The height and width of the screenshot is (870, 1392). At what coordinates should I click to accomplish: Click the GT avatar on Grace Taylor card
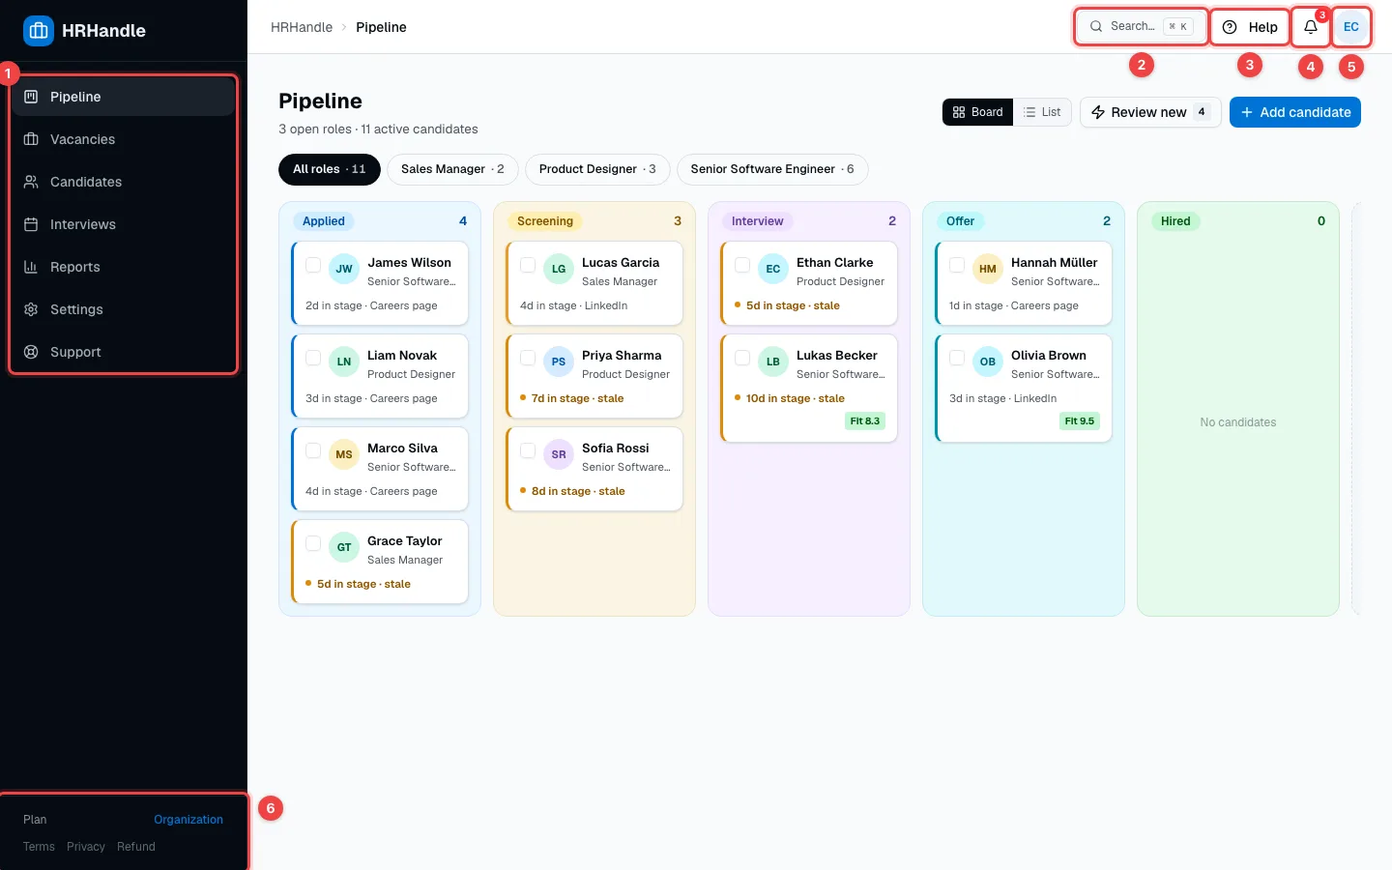click(344, 547)
